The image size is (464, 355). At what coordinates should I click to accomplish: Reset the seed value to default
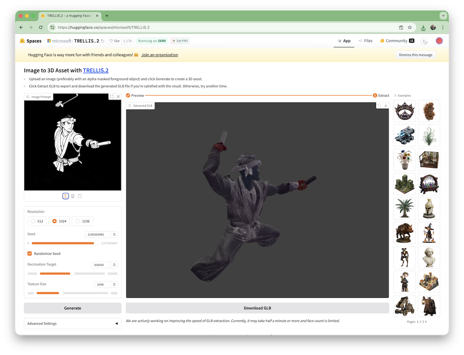[114, 235]
